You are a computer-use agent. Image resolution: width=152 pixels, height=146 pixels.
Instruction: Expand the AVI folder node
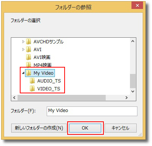(x=23, y=50)
